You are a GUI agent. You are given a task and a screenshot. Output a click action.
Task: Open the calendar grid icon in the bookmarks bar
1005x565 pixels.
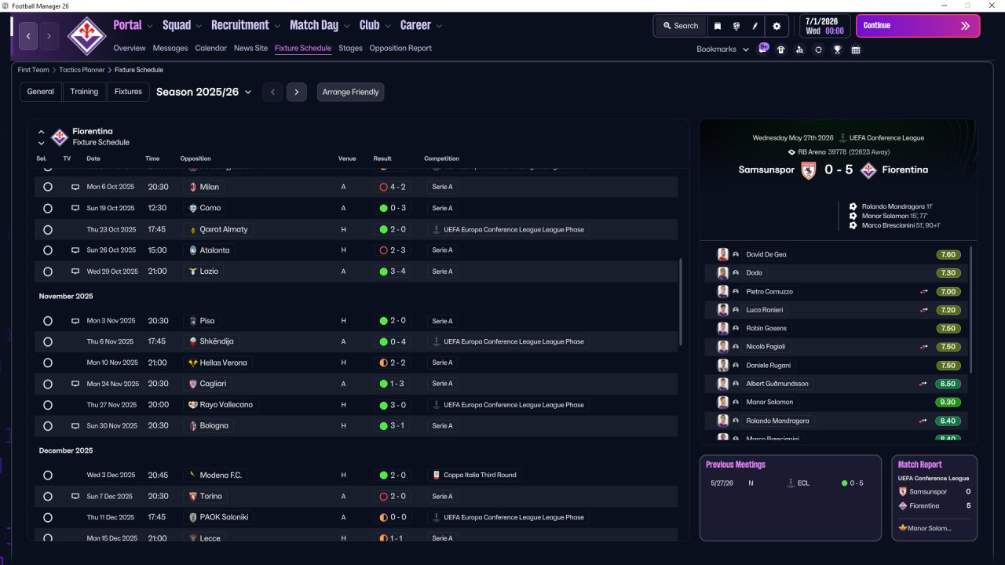click(856, 49)
